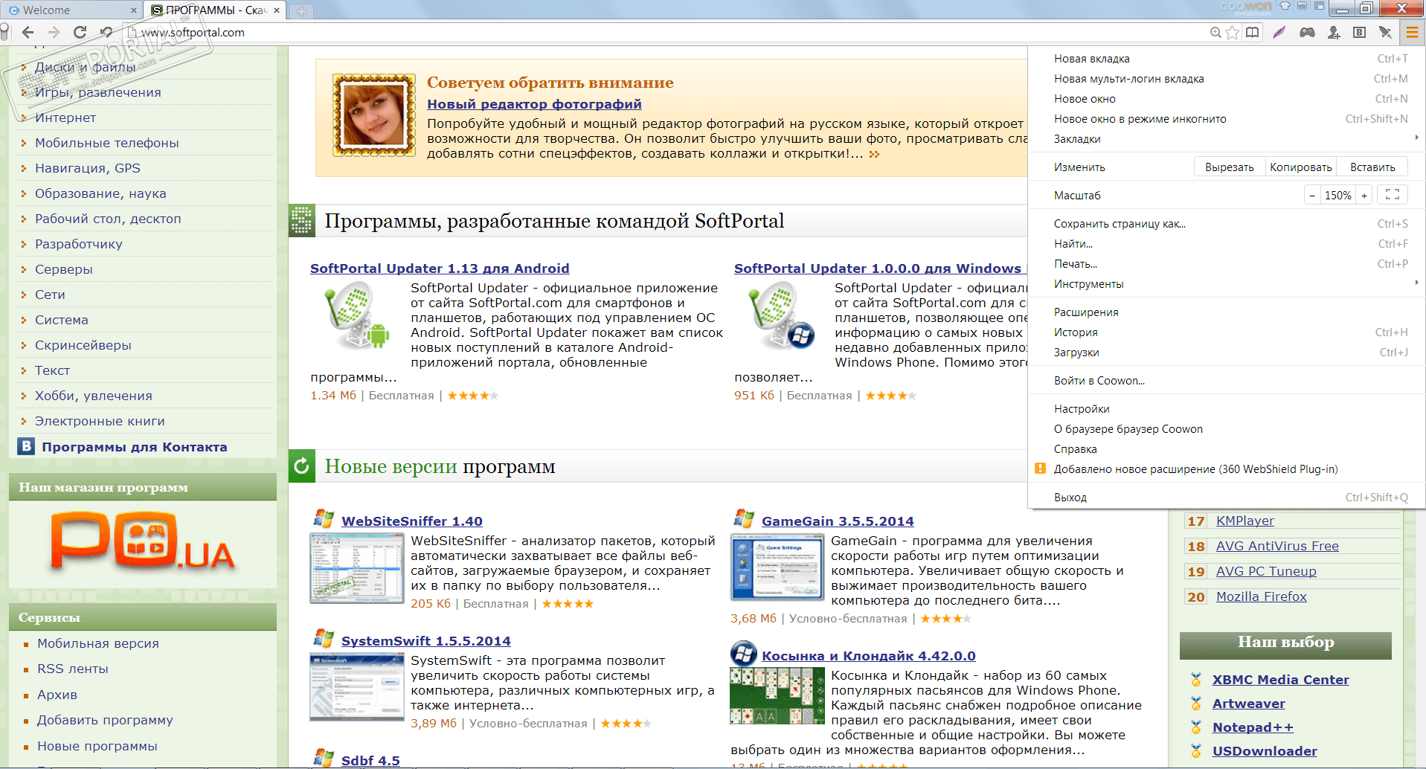The height and width of the screenshot is (769, 1426).
Task: Open the SoftPortal Updater 1.13 для Android link
Action: point(440,268)
